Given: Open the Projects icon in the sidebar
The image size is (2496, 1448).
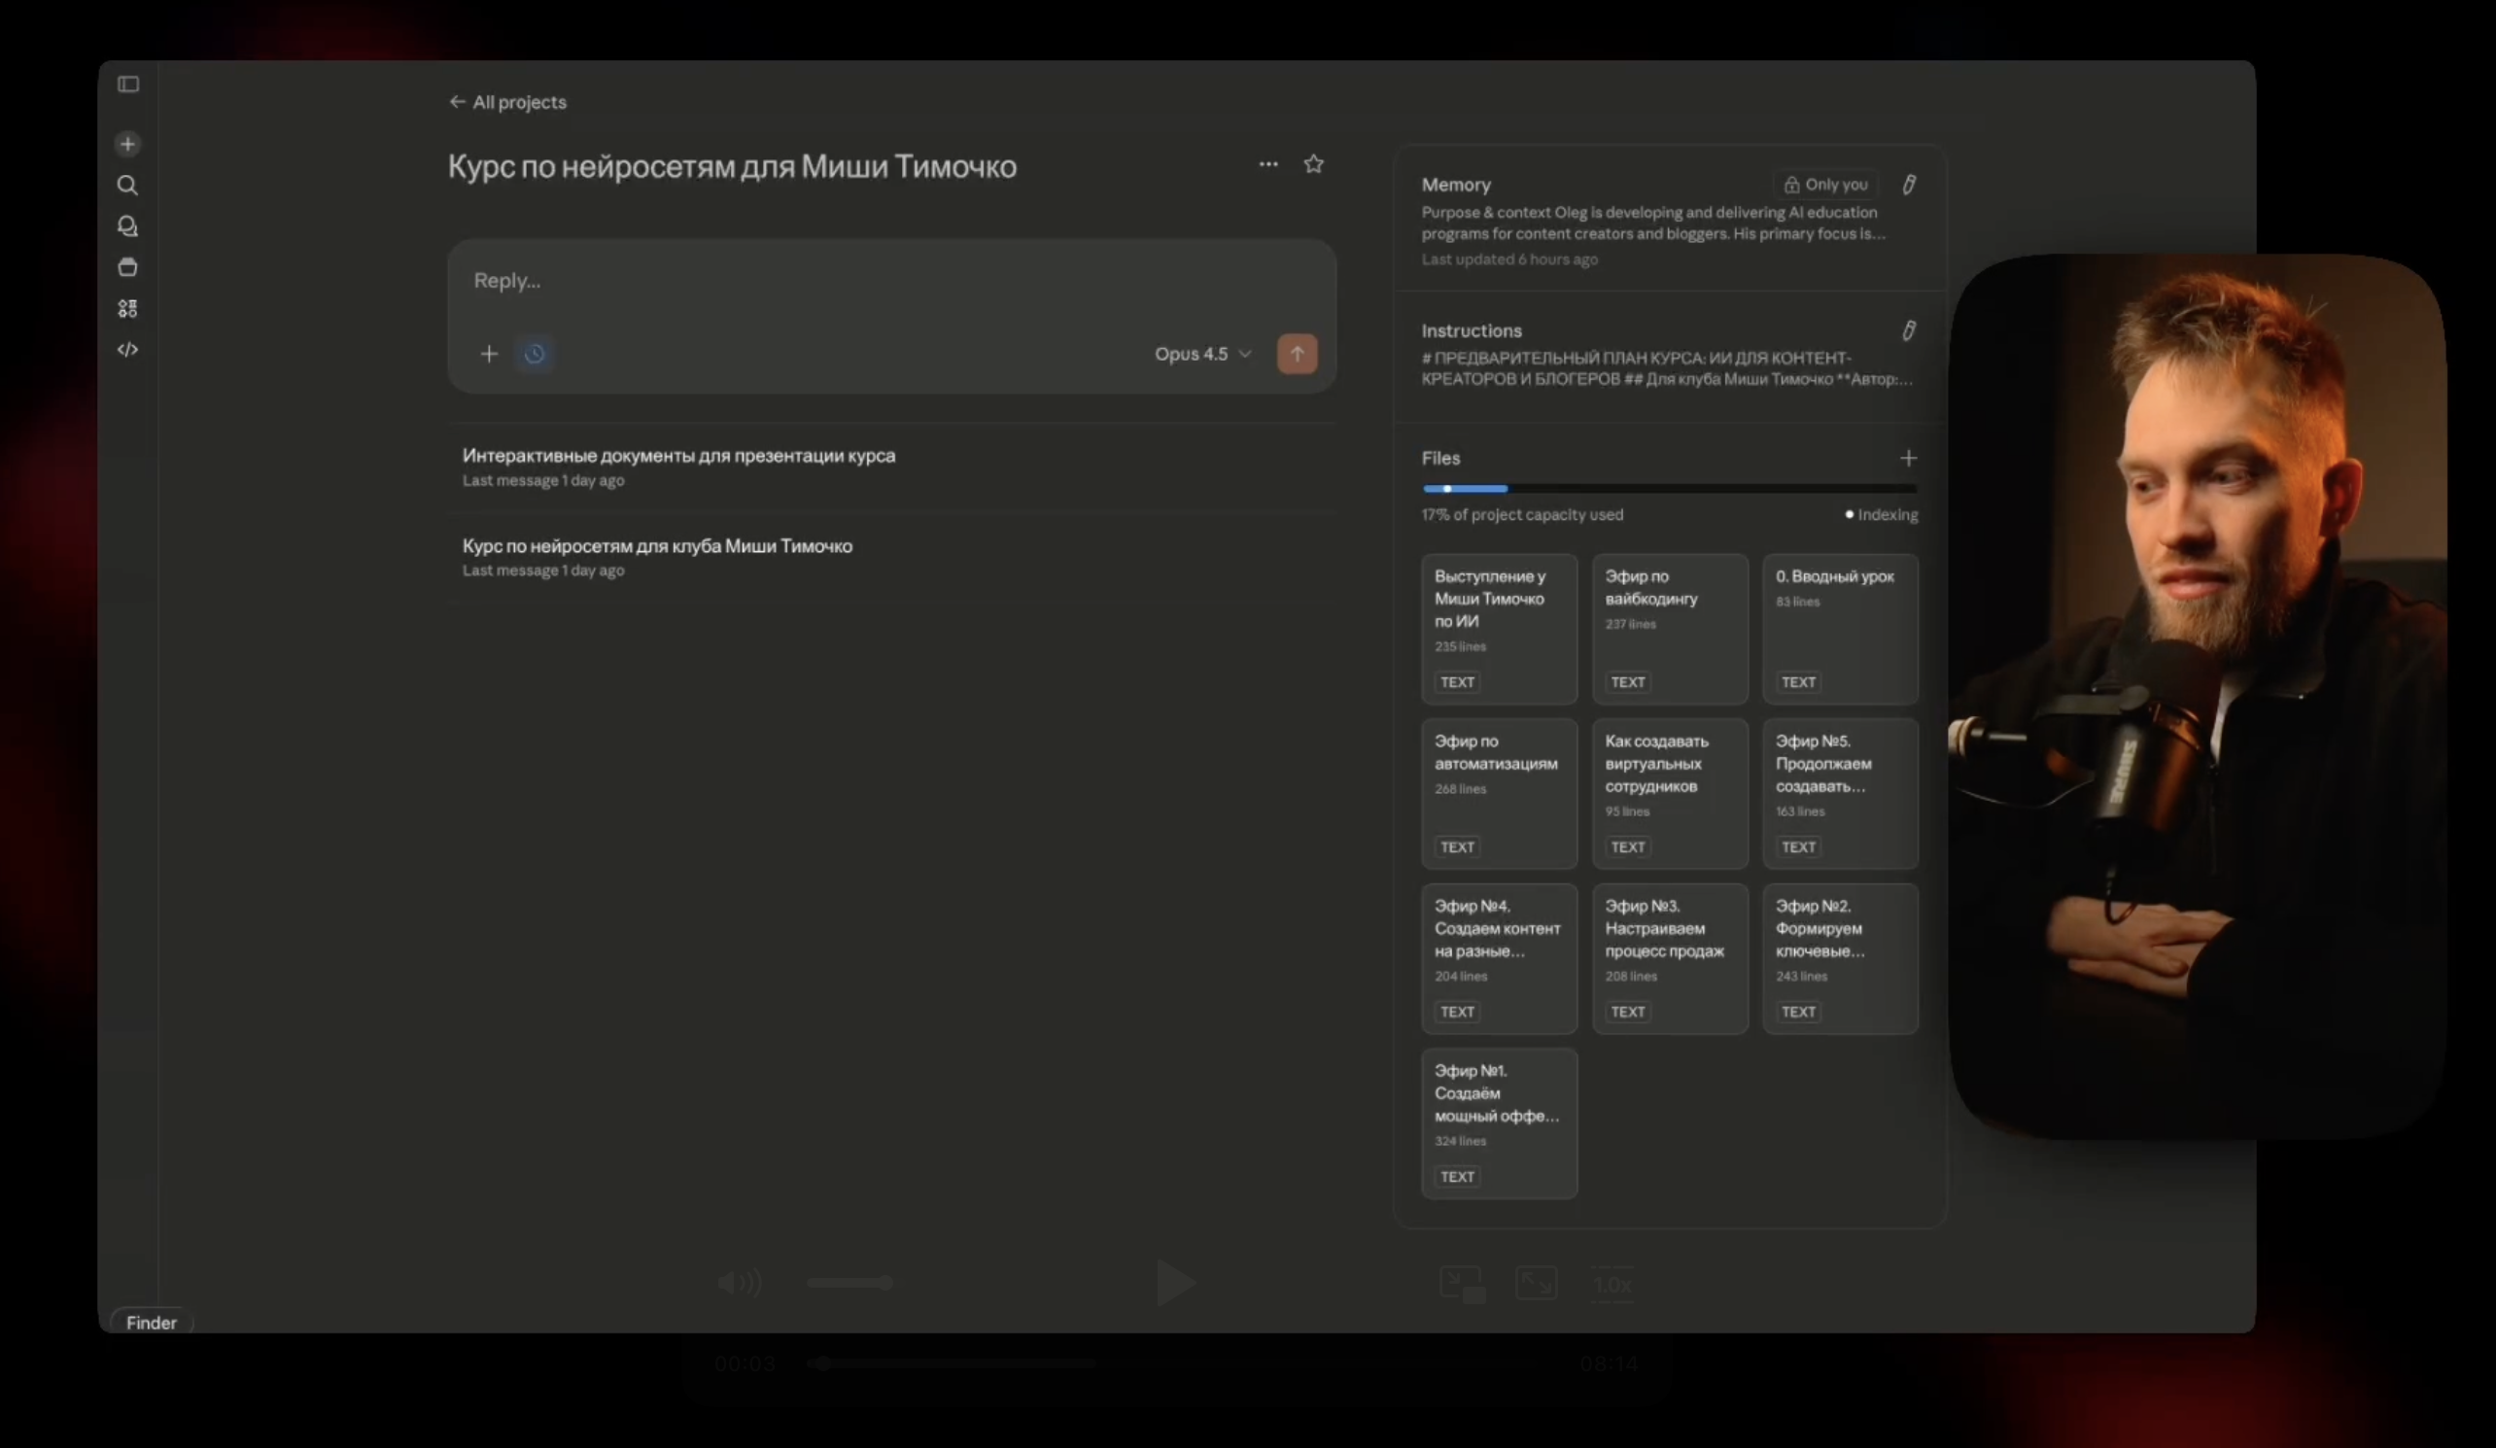Looking at the screenshot, I should [x=127, y=267].
